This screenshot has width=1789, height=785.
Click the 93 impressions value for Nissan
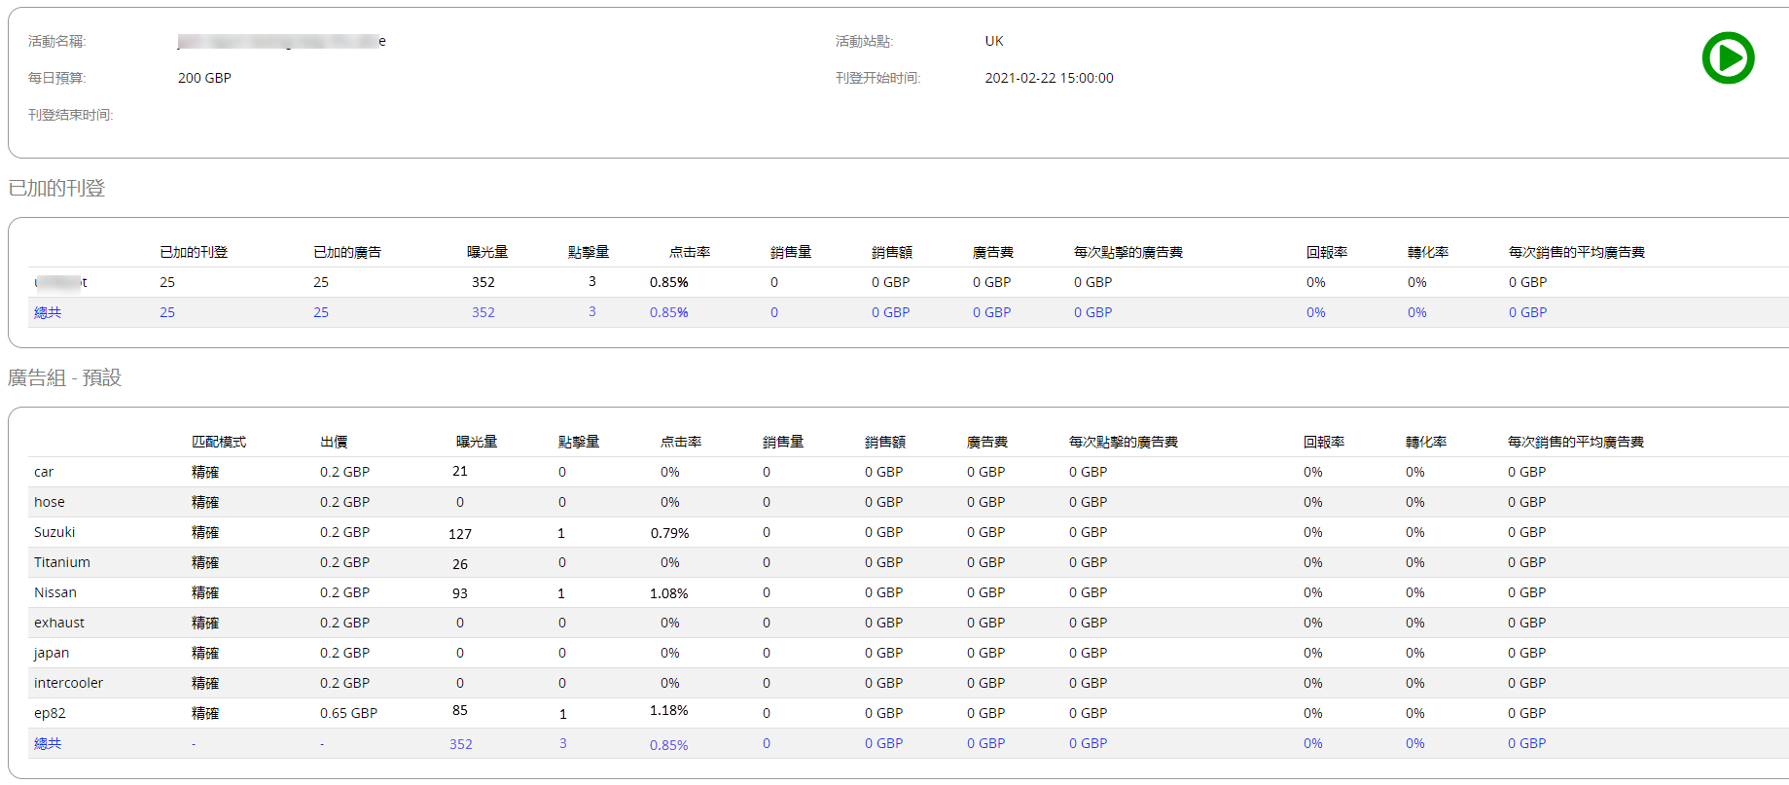pos(460,593)
